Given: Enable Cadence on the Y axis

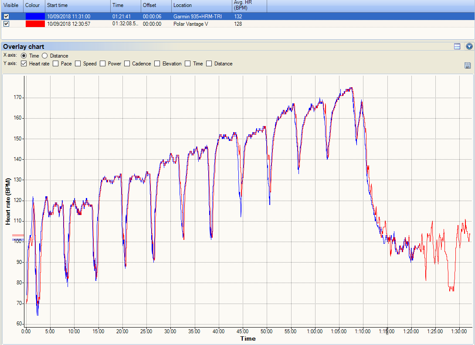Looking at the screenshot, I should pos(127,64).
